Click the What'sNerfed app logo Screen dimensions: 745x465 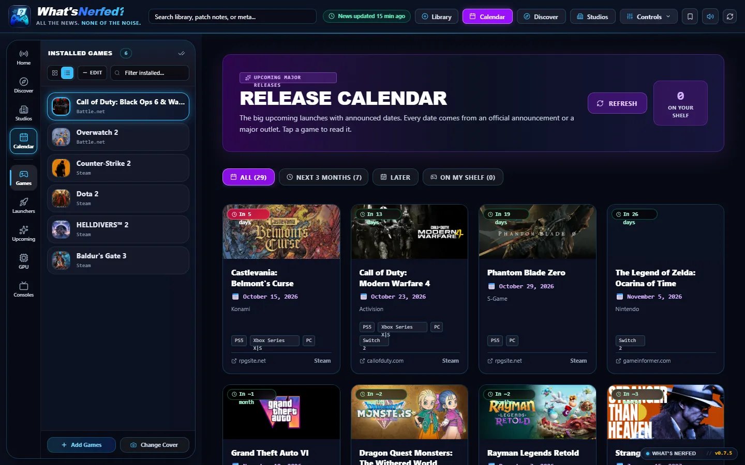20,16
